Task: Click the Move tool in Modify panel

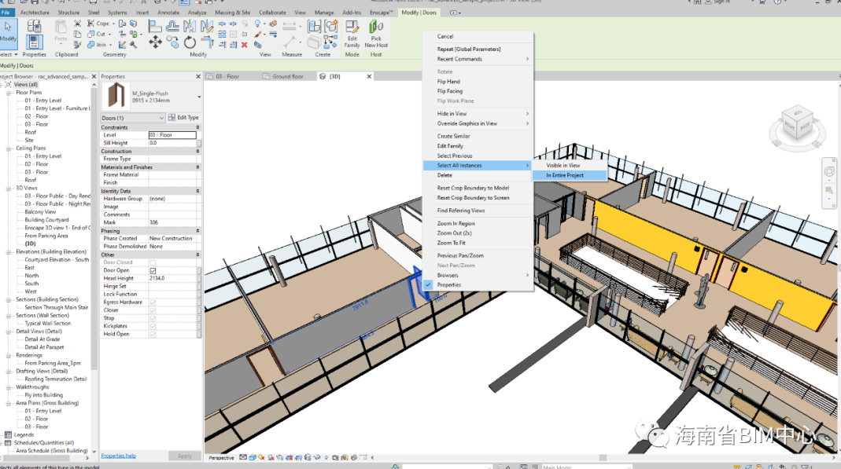Action: coord(155,42)
